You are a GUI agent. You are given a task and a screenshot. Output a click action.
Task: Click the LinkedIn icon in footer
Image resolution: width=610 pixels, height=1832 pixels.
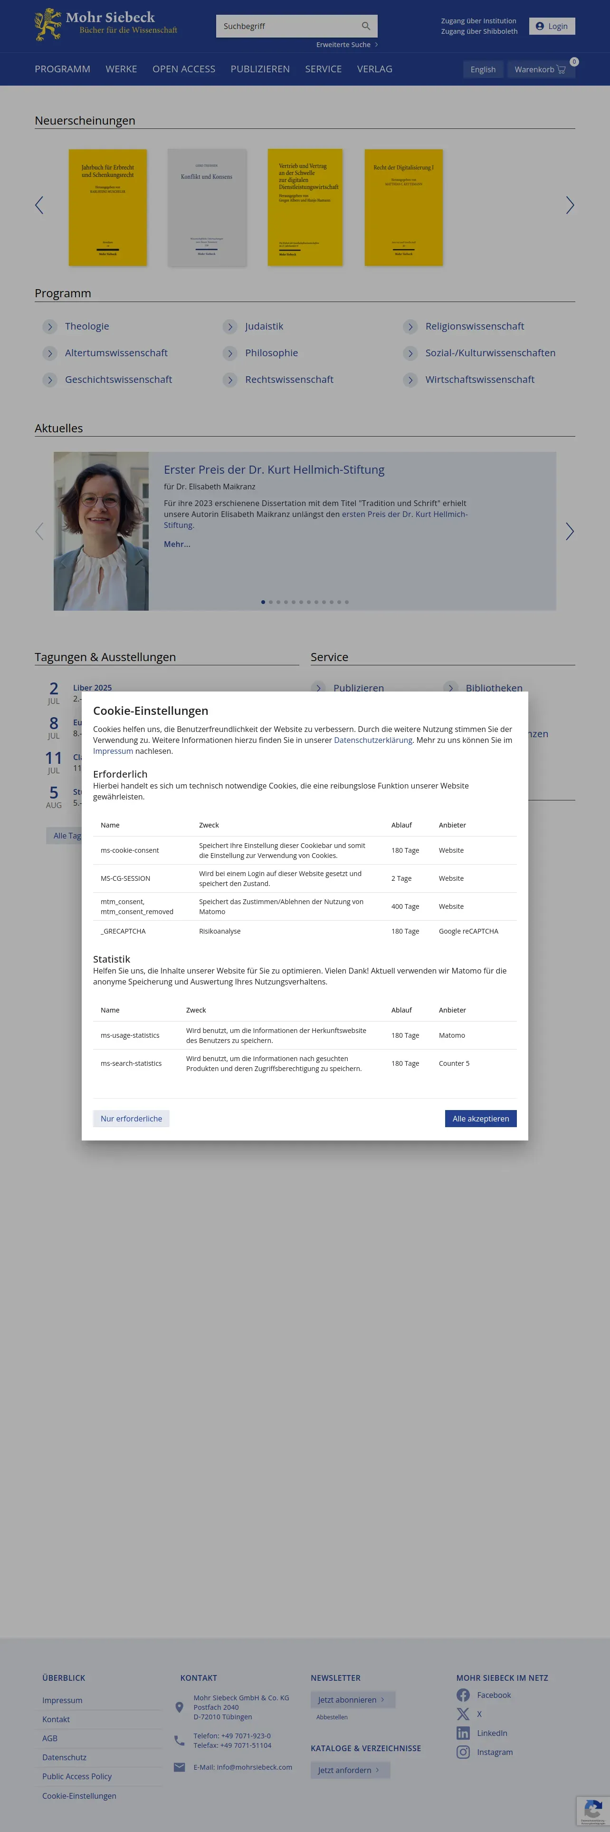(463, 1733)
